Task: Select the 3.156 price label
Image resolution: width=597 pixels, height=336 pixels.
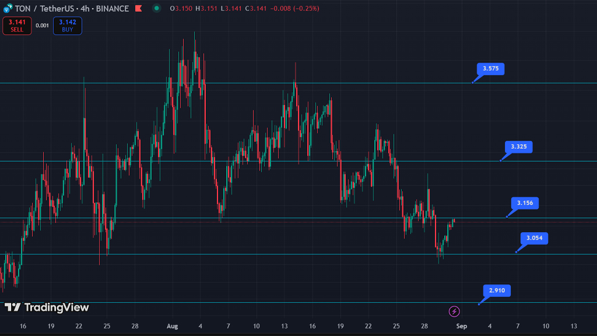Action: [x=525, y=203]
